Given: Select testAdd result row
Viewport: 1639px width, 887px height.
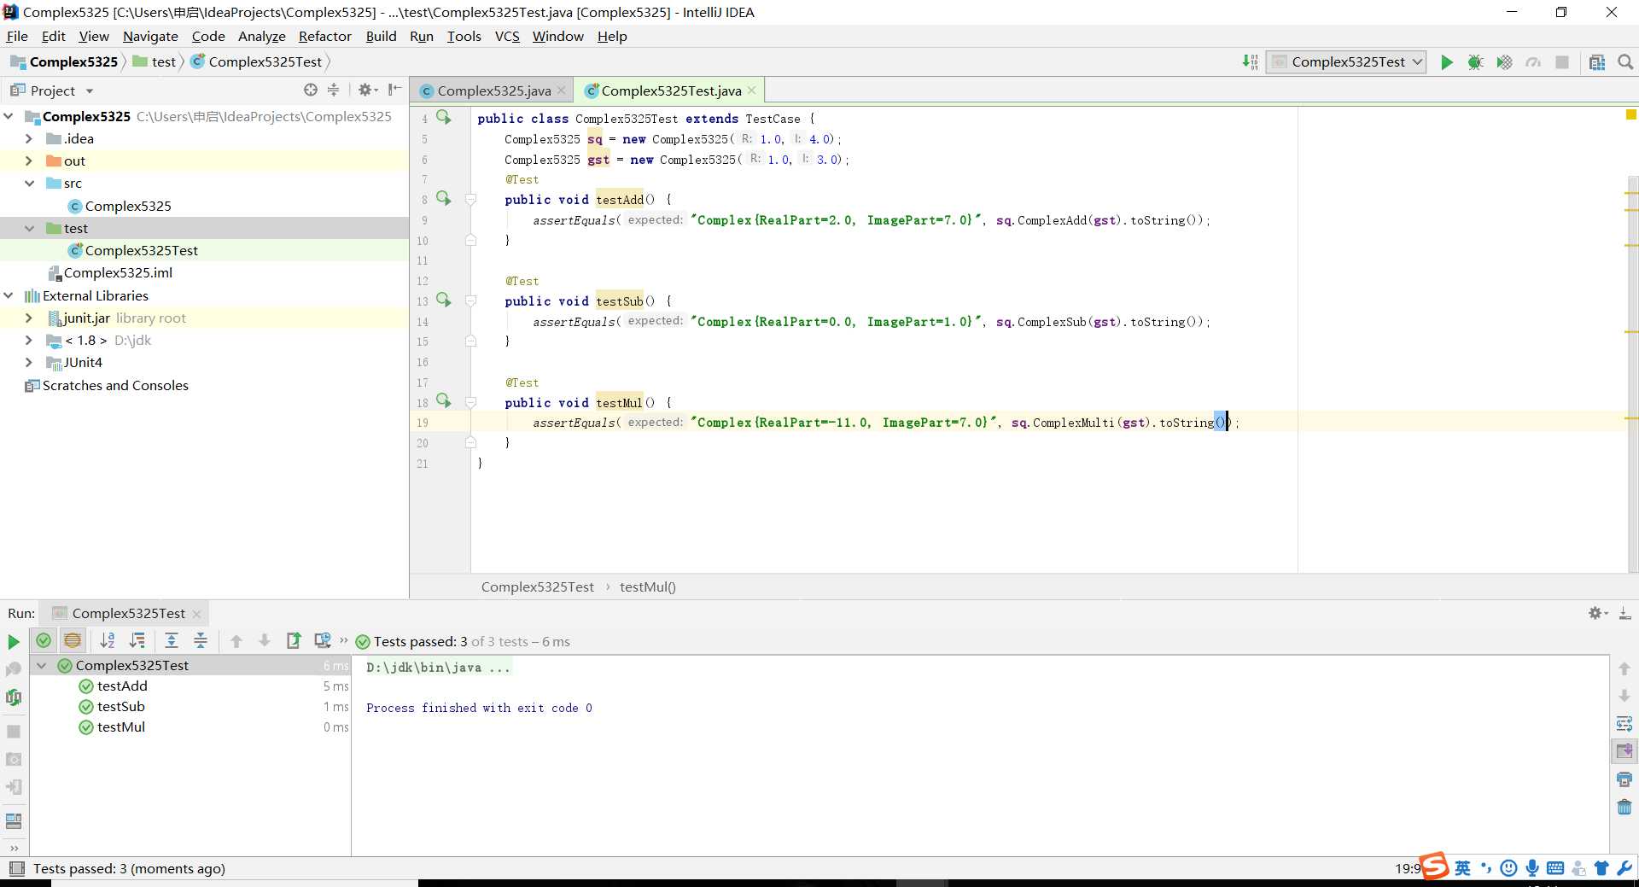Looking at the screenshot, I should [x=122, y=686].
